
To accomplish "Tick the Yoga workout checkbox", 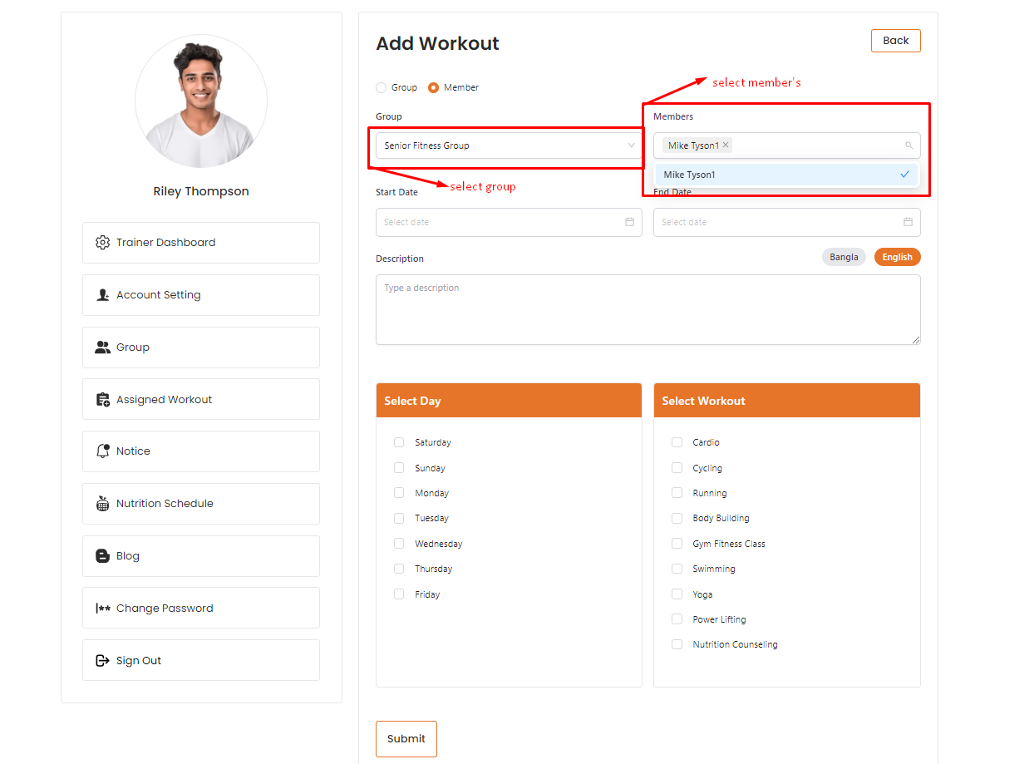I will [x=677, y=594].
